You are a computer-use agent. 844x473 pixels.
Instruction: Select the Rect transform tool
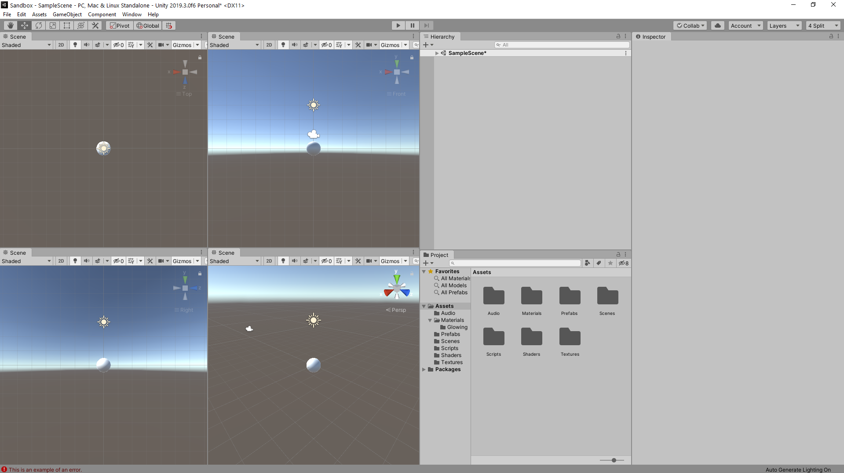tap(67, 25)
